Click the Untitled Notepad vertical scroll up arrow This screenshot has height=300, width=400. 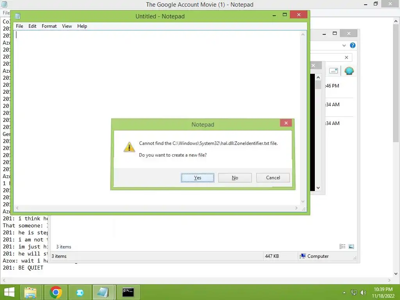[x=303, y=34]
